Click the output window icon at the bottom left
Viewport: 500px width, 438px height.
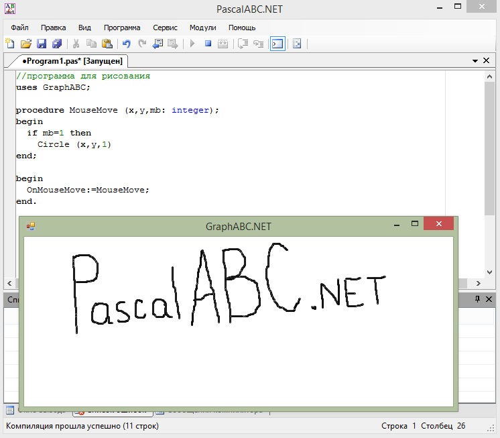coord(10,410)
